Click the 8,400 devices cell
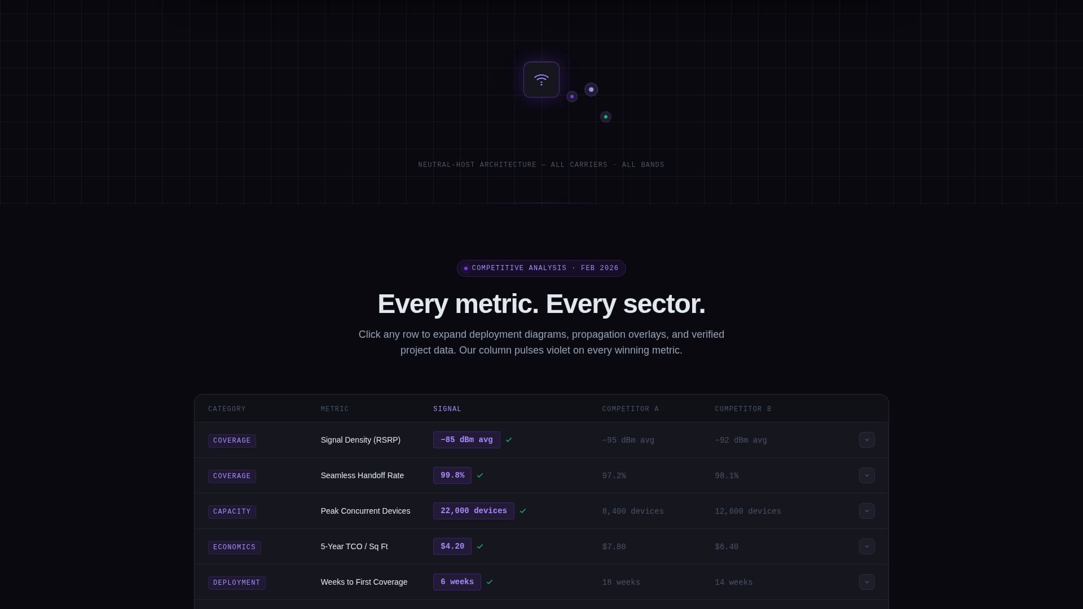The image size is (1083, 609). (x=633, y=511)
